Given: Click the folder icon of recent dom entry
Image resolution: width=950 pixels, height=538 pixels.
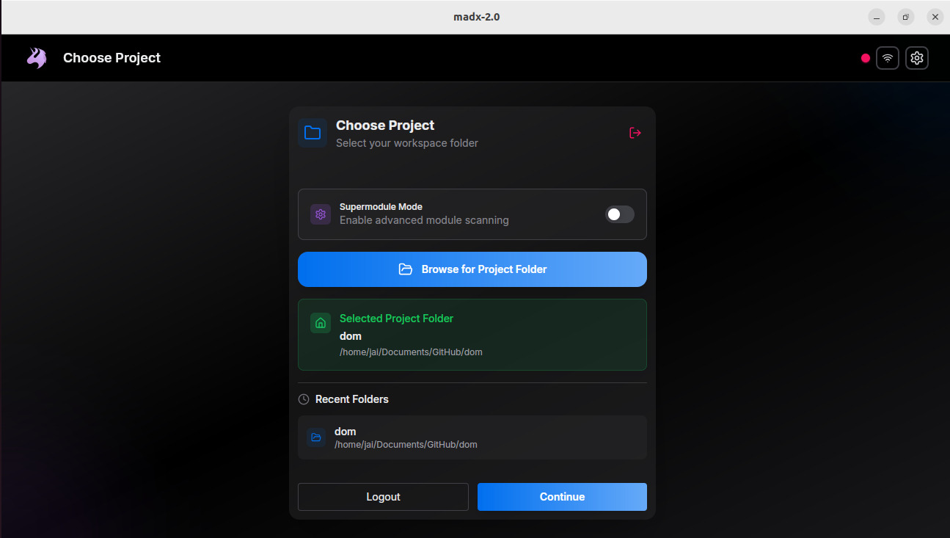Looking at the screenshot, I should 316,437.
